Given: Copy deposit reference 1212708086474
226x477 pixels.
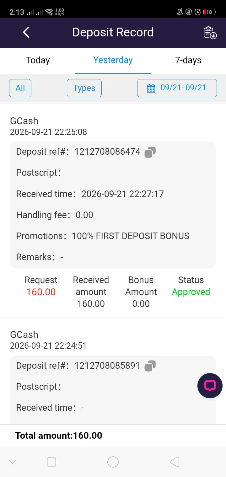Looking at the screenshot, I should [x=150, y=152].
